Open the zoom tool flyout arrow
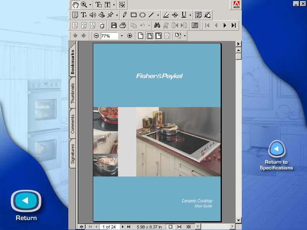The width and height of the screenshot is (307, 230). 90,5
